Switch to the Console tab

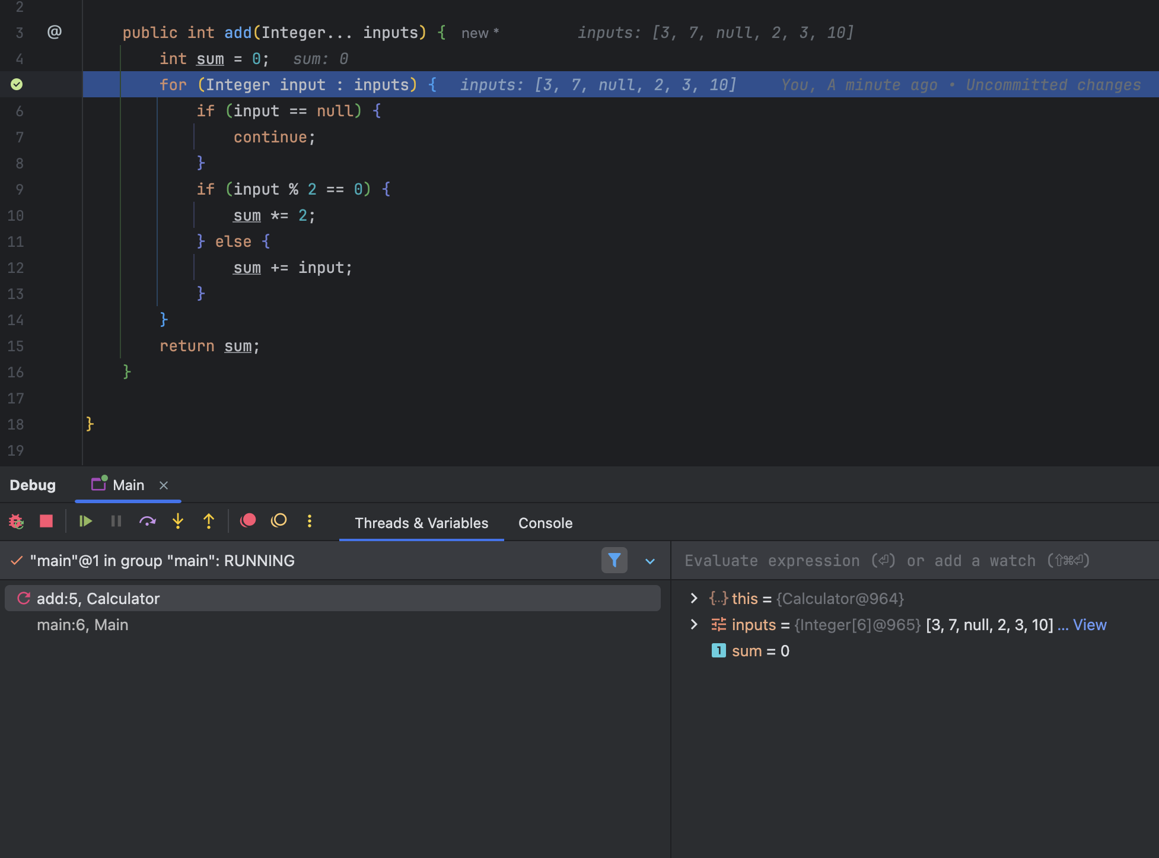coord(545,523)
